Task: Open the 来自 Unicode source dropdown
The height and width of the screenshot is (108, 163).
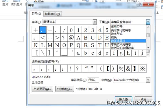Action: click(x=148, y=80)
